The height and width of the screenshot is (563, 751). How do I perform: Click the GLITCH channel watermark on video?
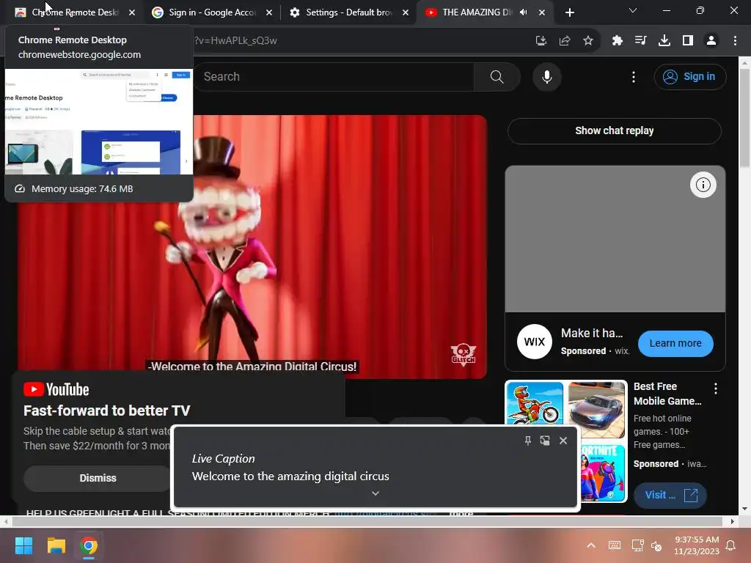[x=463, y=355]
